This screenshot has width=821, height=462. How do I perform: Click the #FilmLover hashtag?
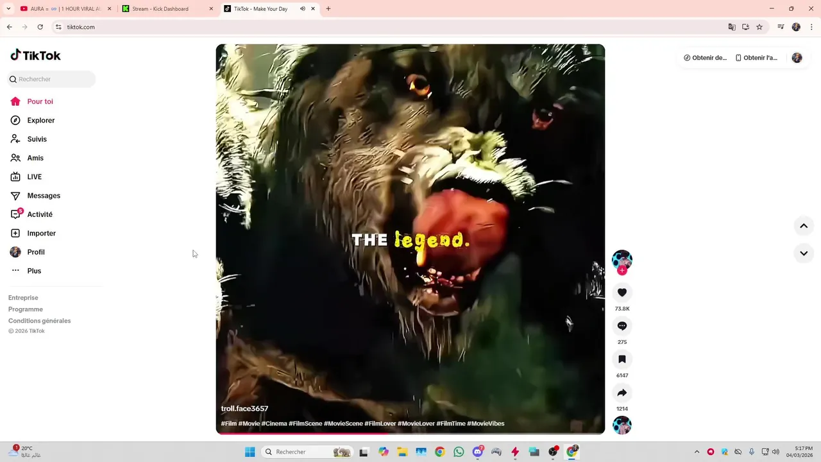pos(380,424)
